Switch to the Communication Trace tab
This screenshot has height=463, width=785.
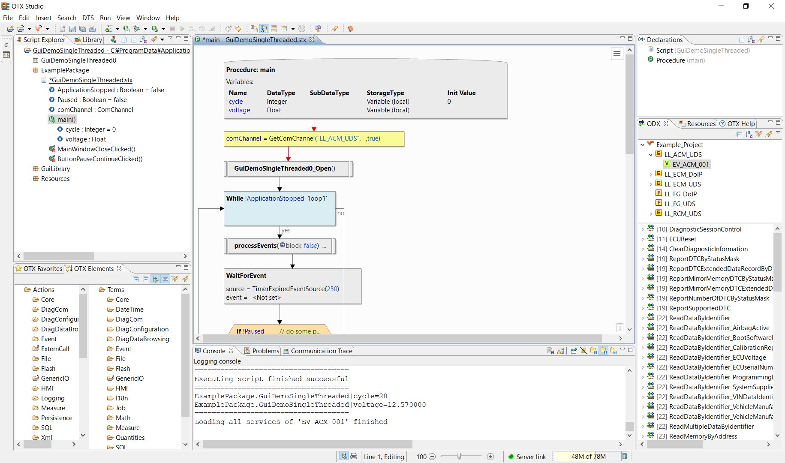pos(322,351)
